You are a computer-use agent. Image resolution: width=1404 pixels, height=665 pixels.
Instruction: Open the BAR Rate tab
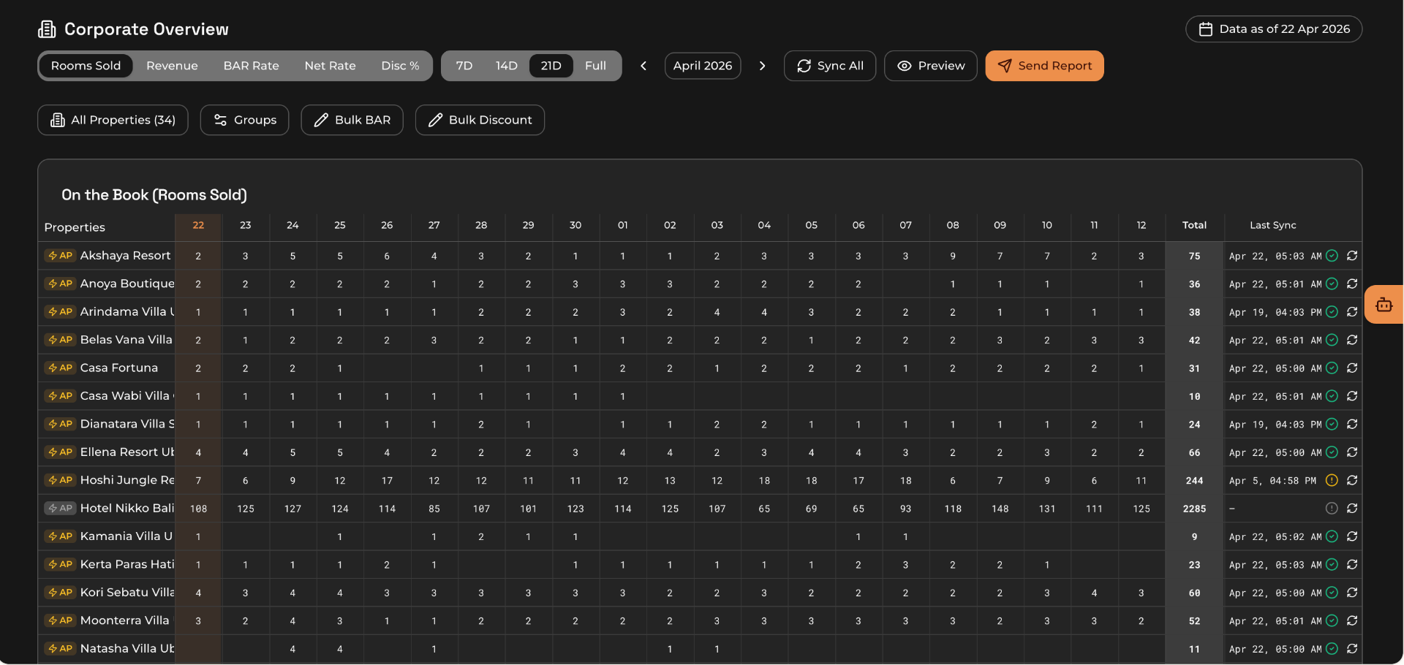251,66
